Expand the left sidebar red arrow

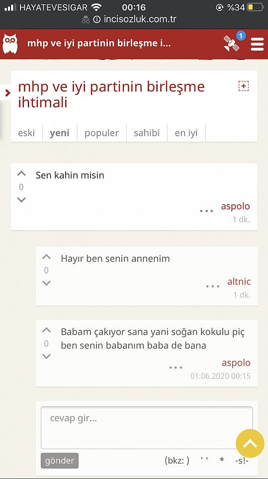[6, 92]
